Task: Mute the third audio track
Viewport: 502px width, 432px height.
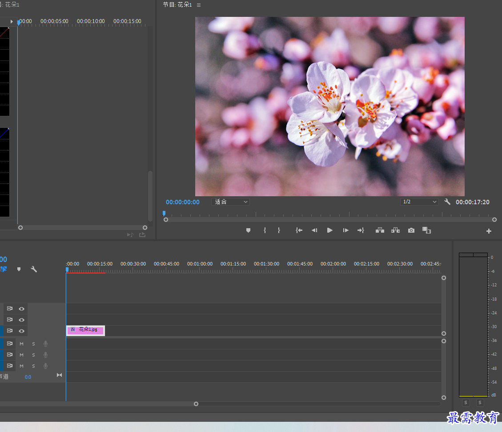Action: pyautogui.click(x=21, y=366)
